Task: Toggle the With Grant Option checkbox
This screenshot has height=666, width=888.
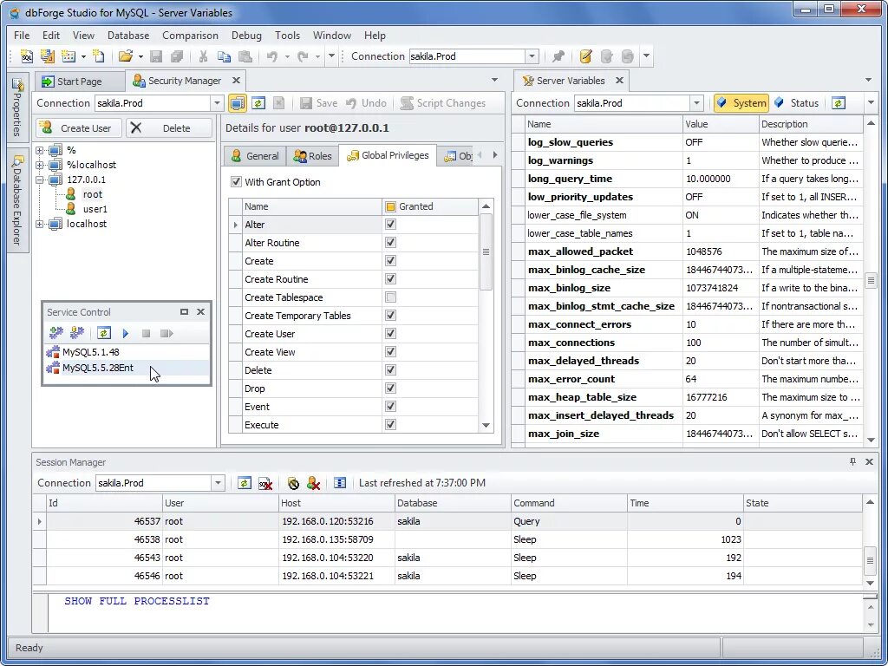Action: (x=236, y=182)
